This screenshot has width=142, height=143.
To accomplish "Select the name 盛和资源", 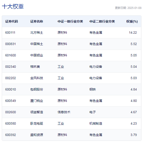I will (37, 135).
